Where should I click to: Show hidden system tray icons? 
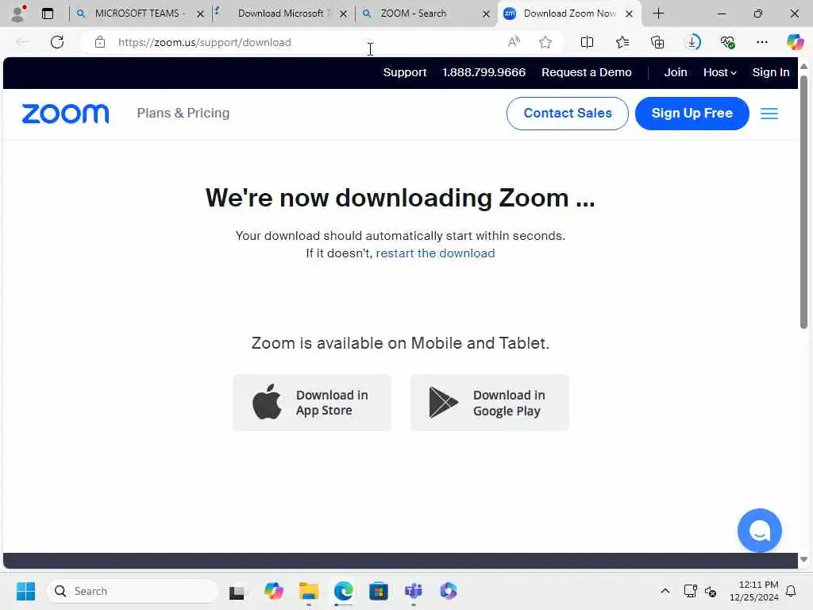tap(665, 591)
